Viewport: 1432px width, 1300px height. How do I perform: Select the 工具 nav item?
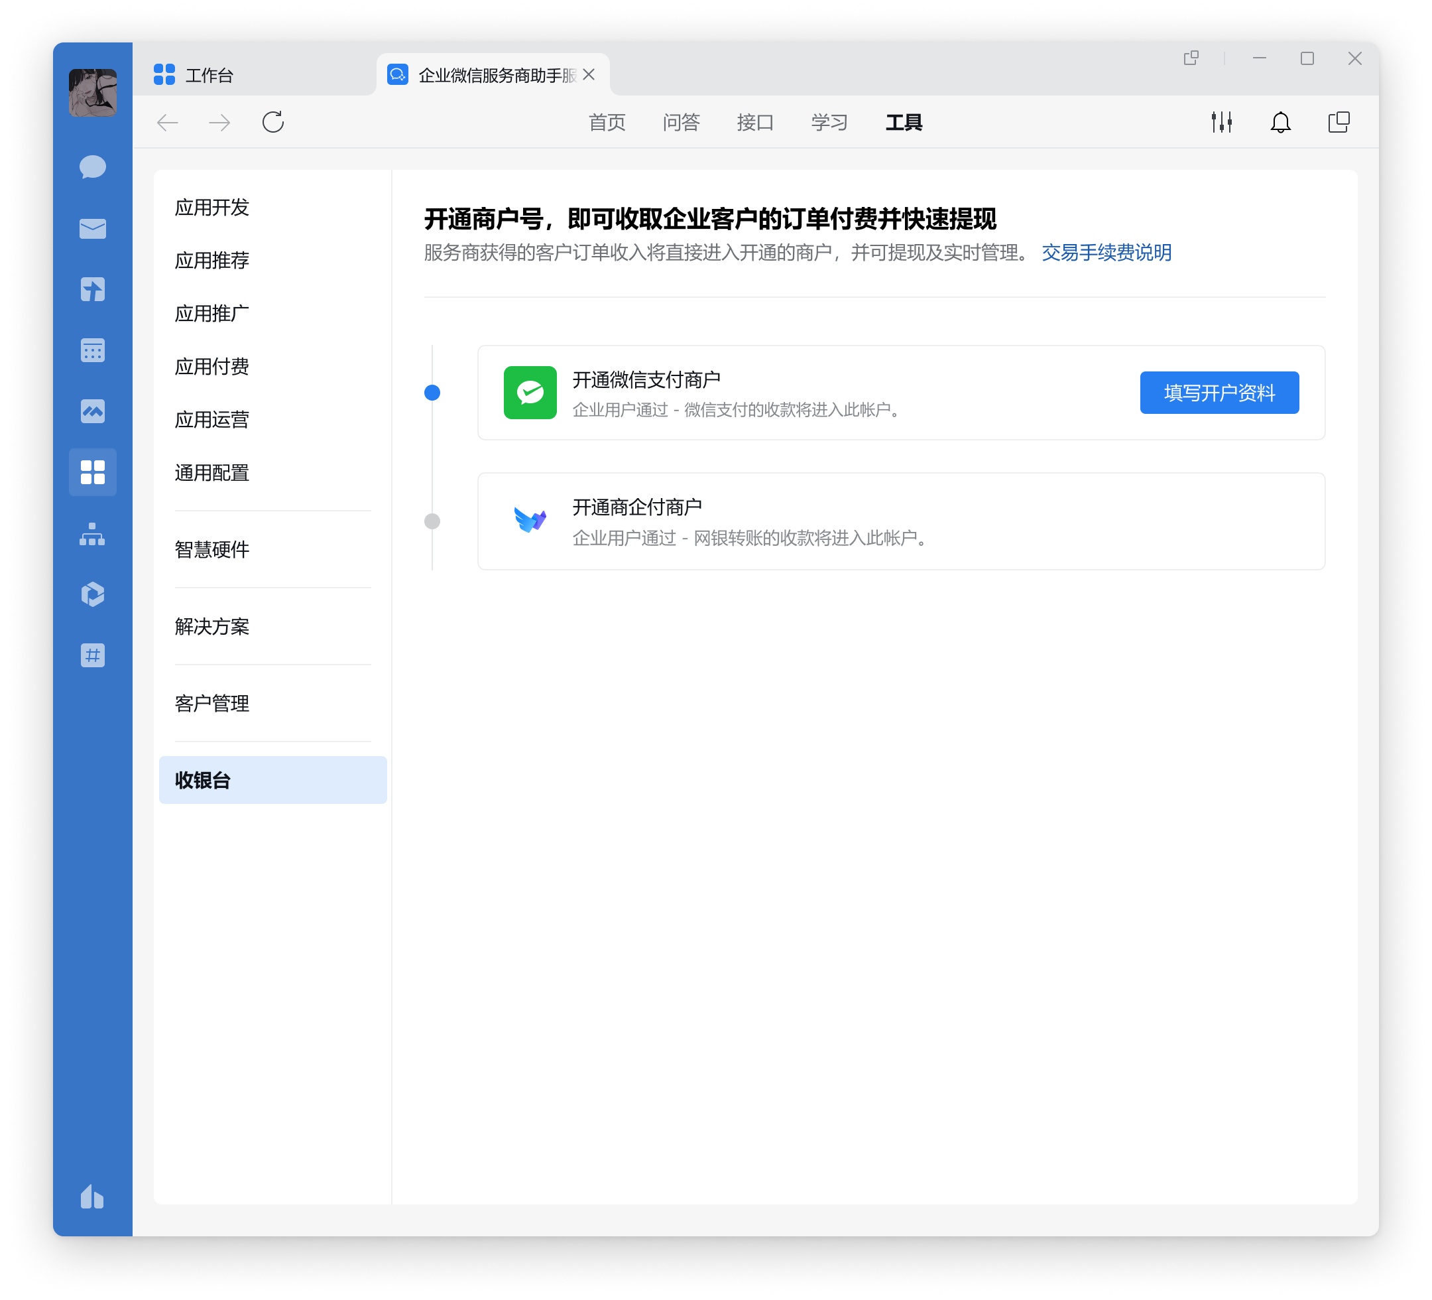click(x=904, y=122)
